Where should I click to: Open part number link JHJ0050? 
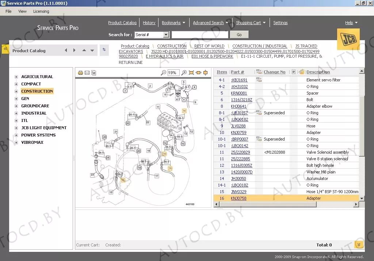pos(238,179)
